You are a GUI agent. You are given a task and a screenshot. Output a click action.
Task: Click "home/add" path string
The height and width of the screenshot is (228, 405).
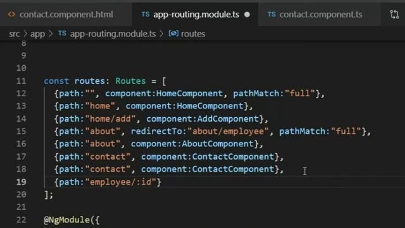[110, 118]
